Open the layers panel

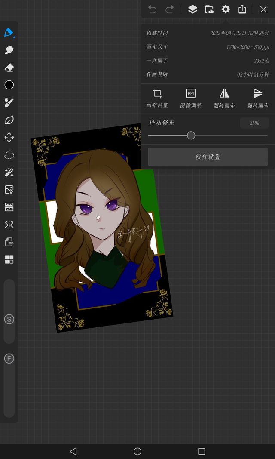[192, 9]
